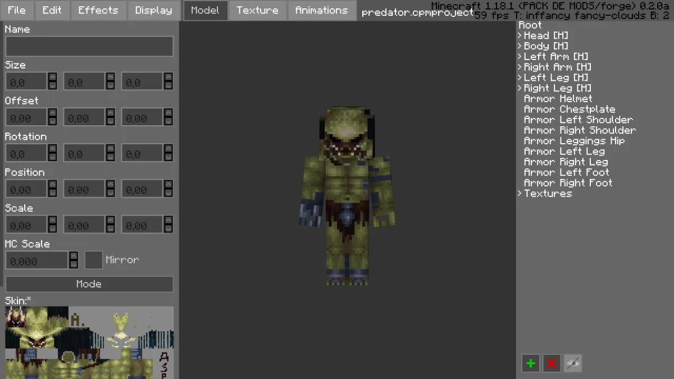Click the red X delete-element icon
Viewport: 674px width, 379px height.
click(552, 363)
